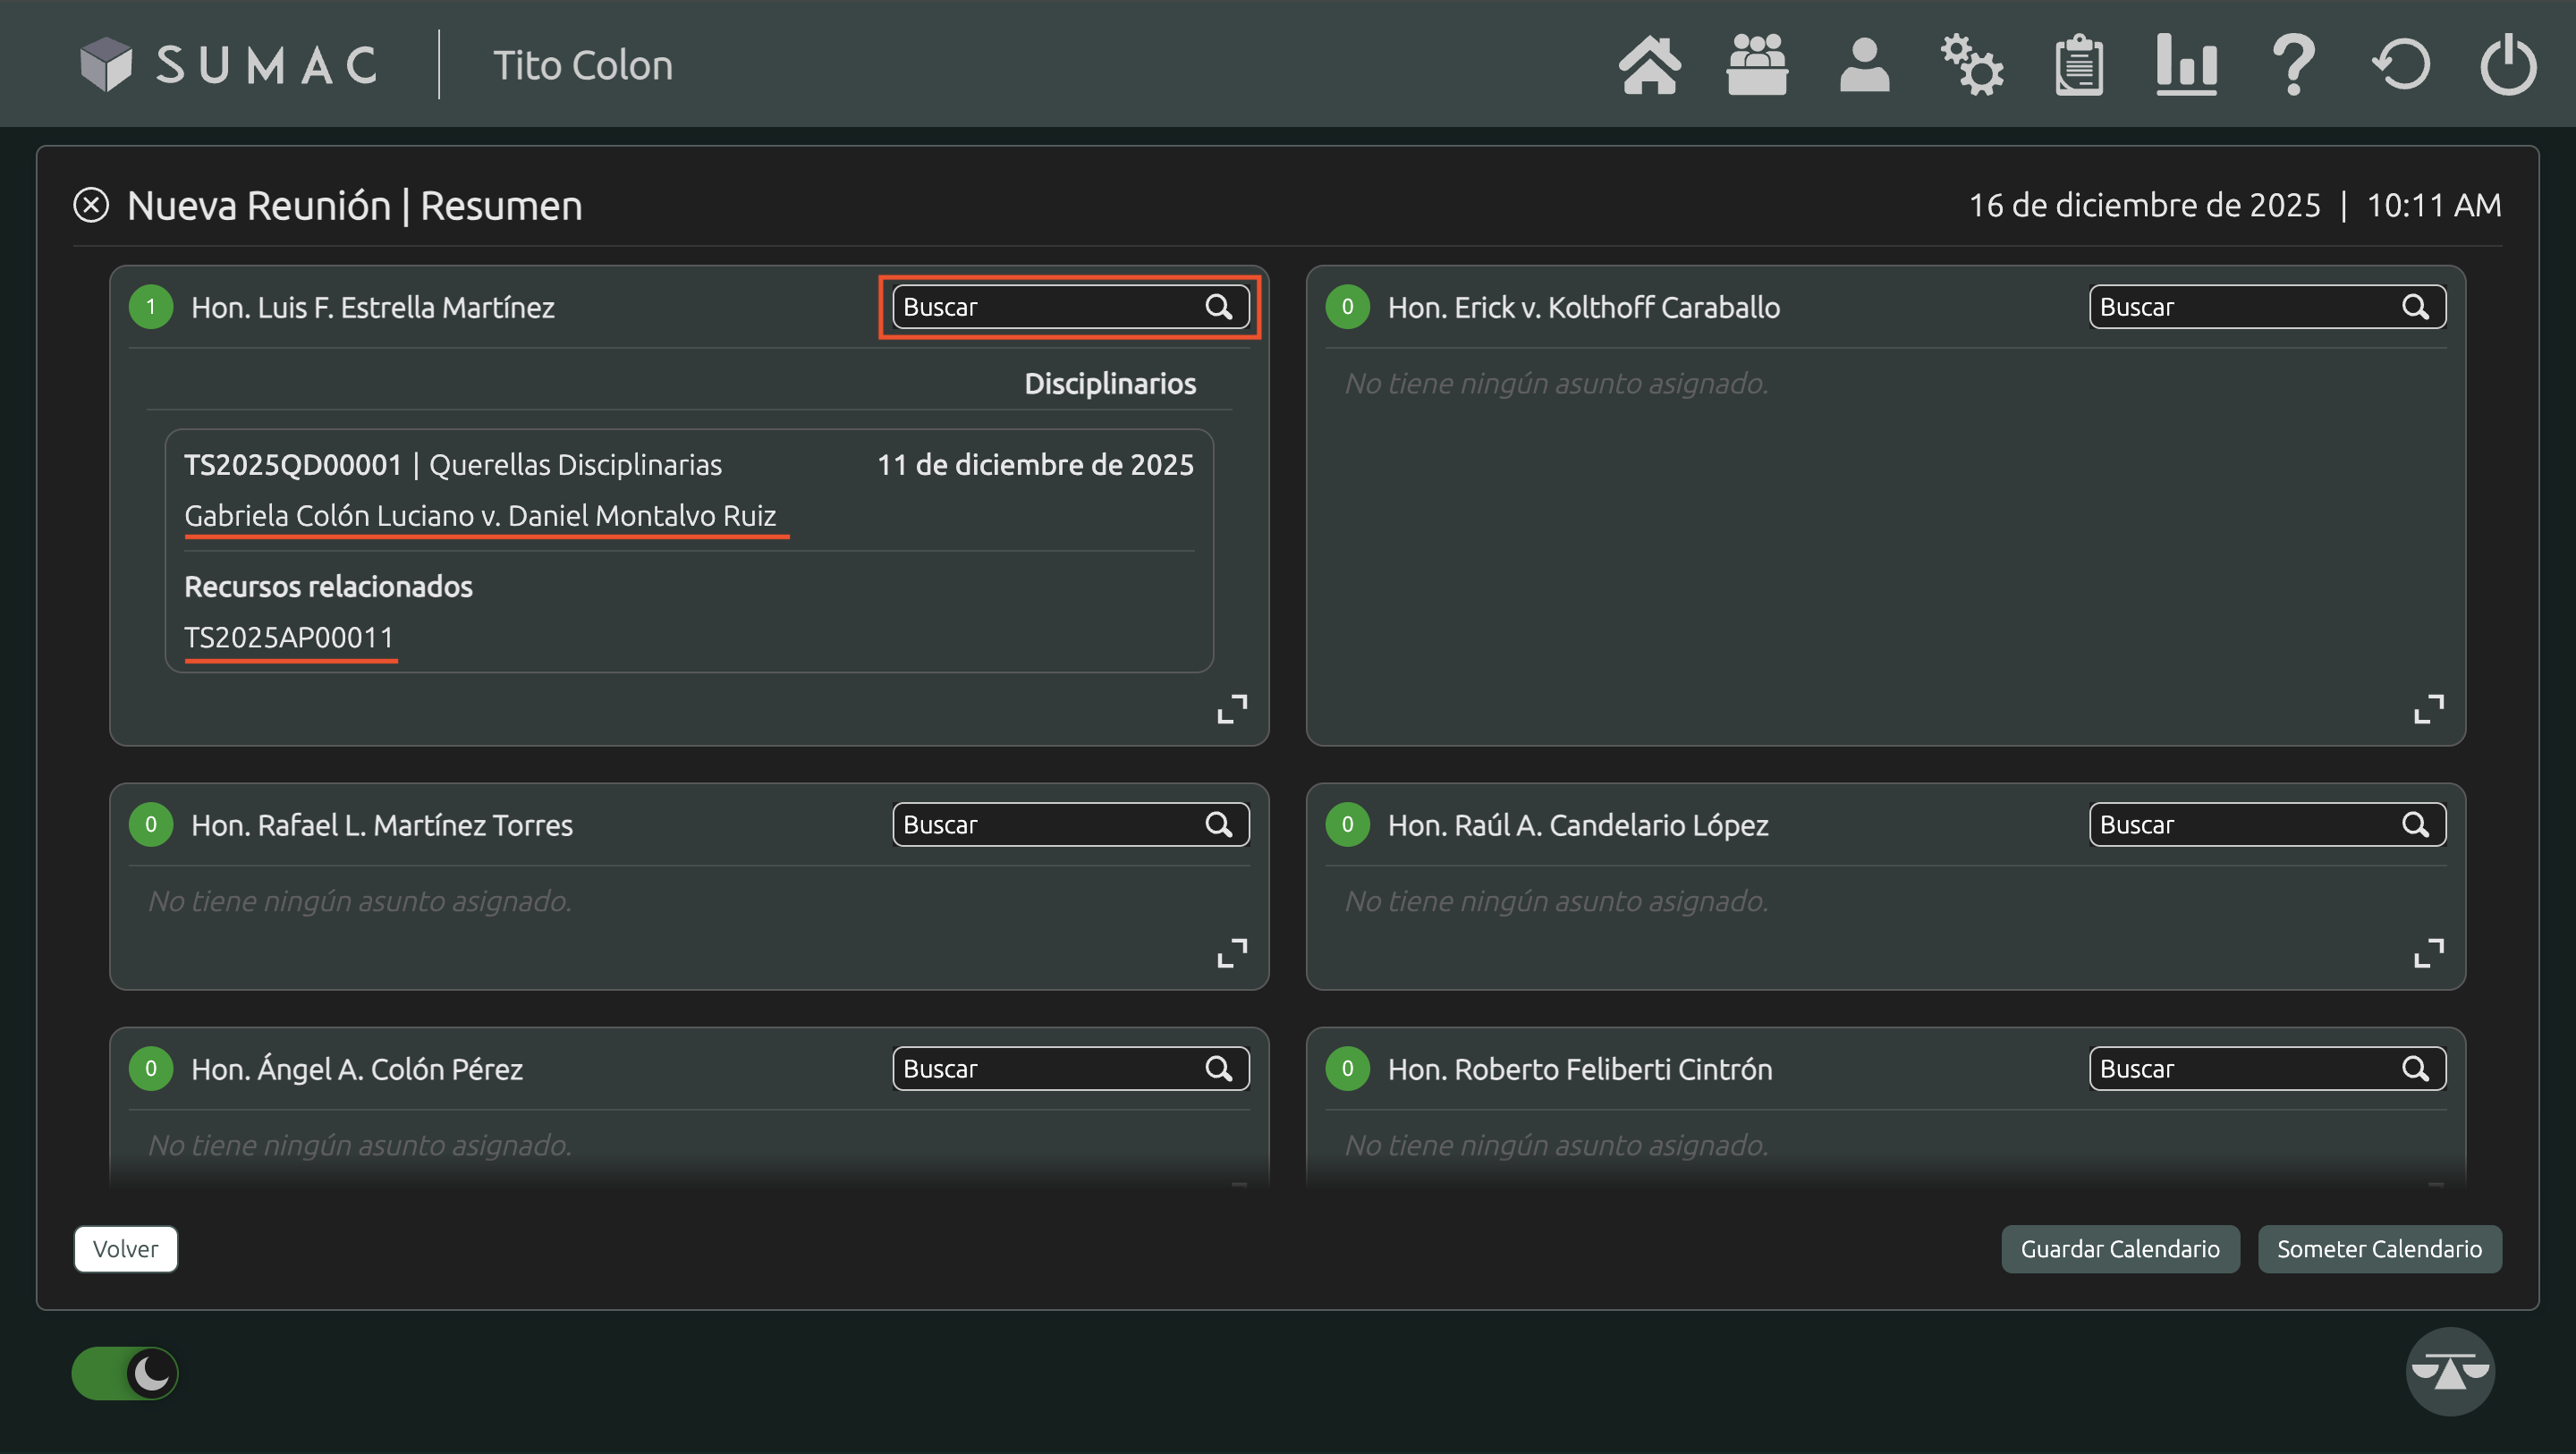The width and height of the screenshot is (2576, 1454).
Task: Click the Guardar Calendario button
Action: tap(2120, 1249)
